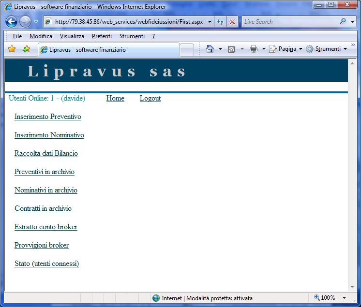
Task: Expand the toolbar overflow chevron
Action: [x=353, y=44]
